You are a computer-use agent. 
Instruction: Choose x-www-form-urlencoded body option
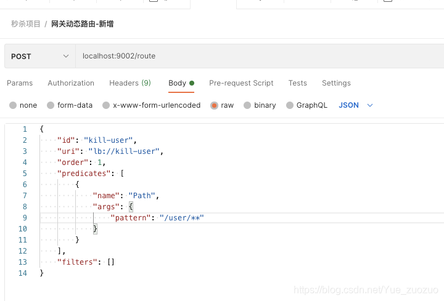(106, 105)
